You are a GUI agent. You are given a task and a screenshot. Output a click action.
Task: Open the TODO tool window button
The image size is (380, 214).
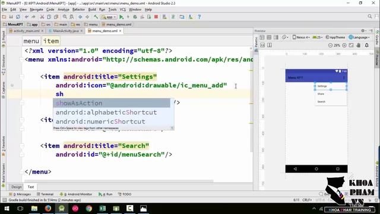125,194
